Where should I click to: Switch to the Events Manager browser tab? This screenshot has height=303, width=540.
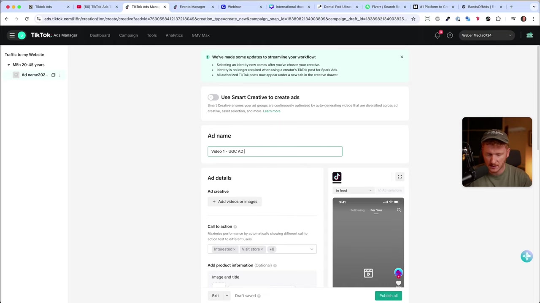click(x=192, y=7)
